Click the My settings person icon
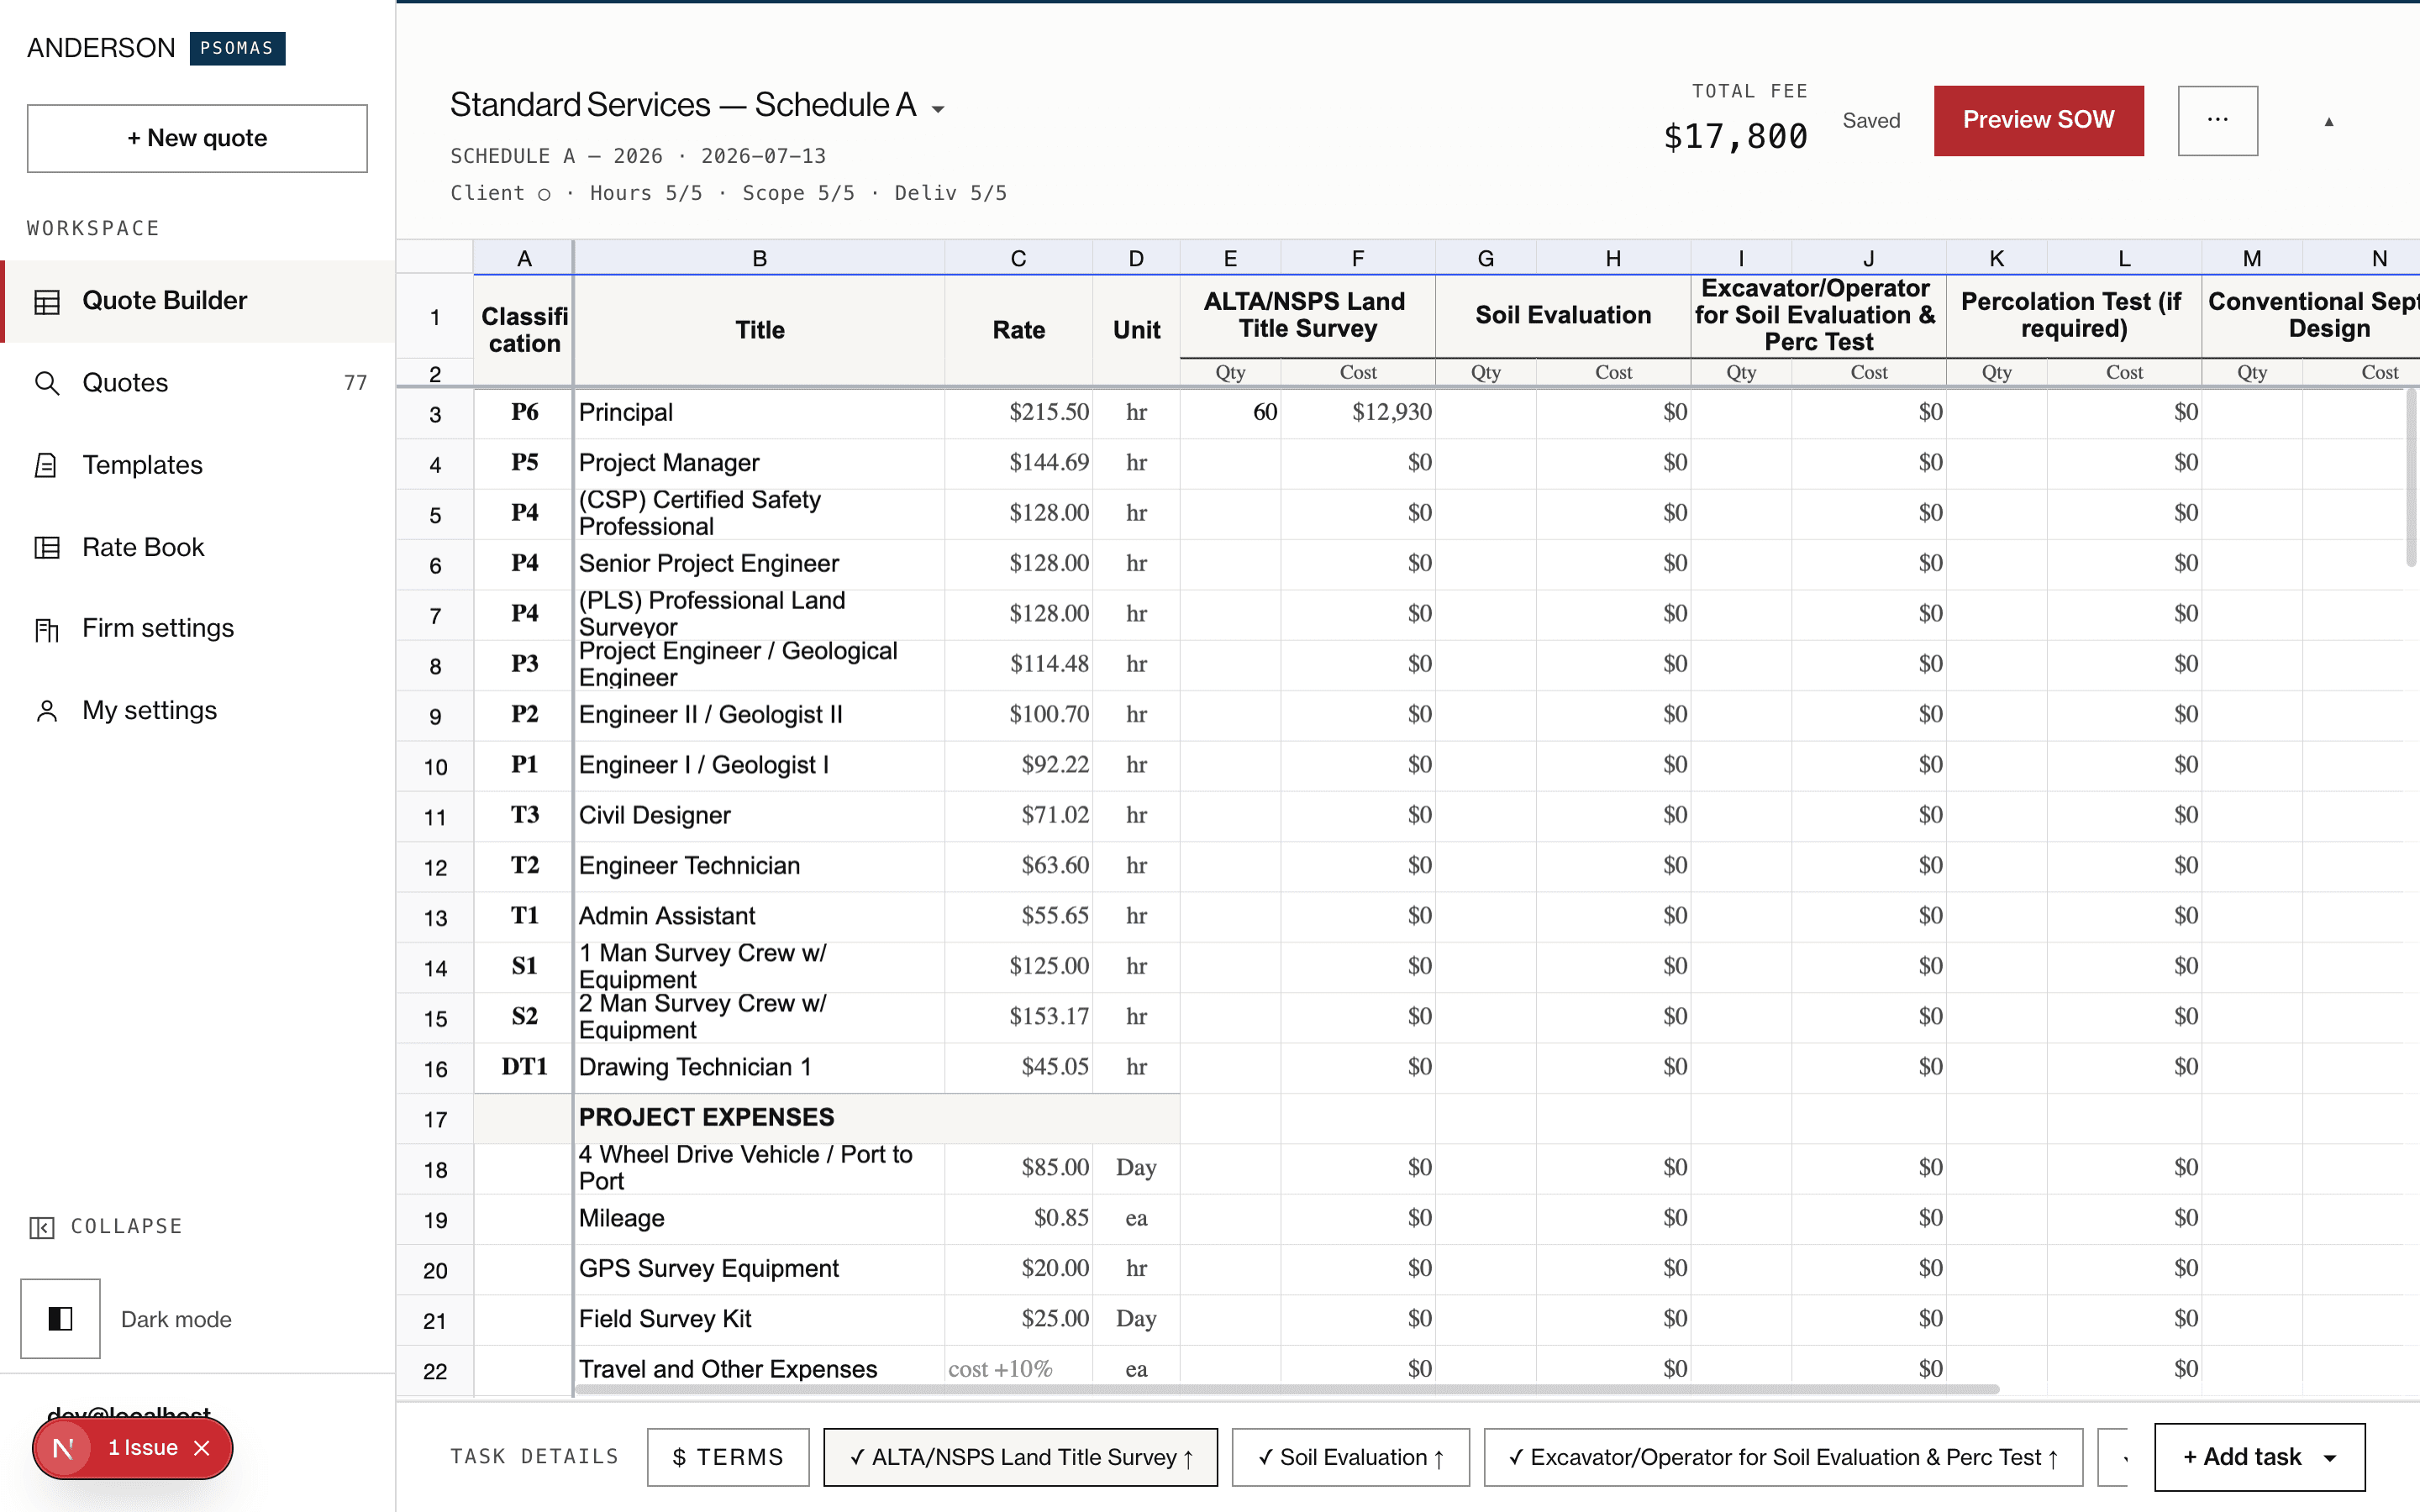The width and height of the screenshot is (2420, 1512). click(47, 711)
